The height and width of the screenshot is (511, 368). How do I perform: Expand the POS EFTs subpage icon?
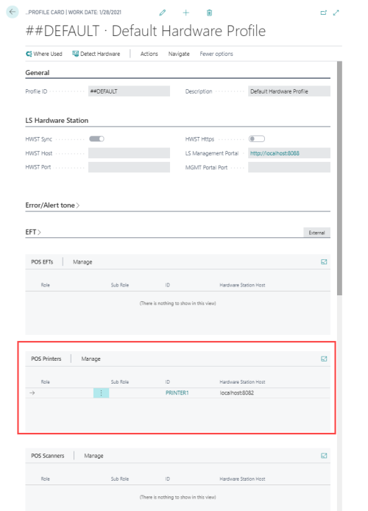click(x=324, y=261)
